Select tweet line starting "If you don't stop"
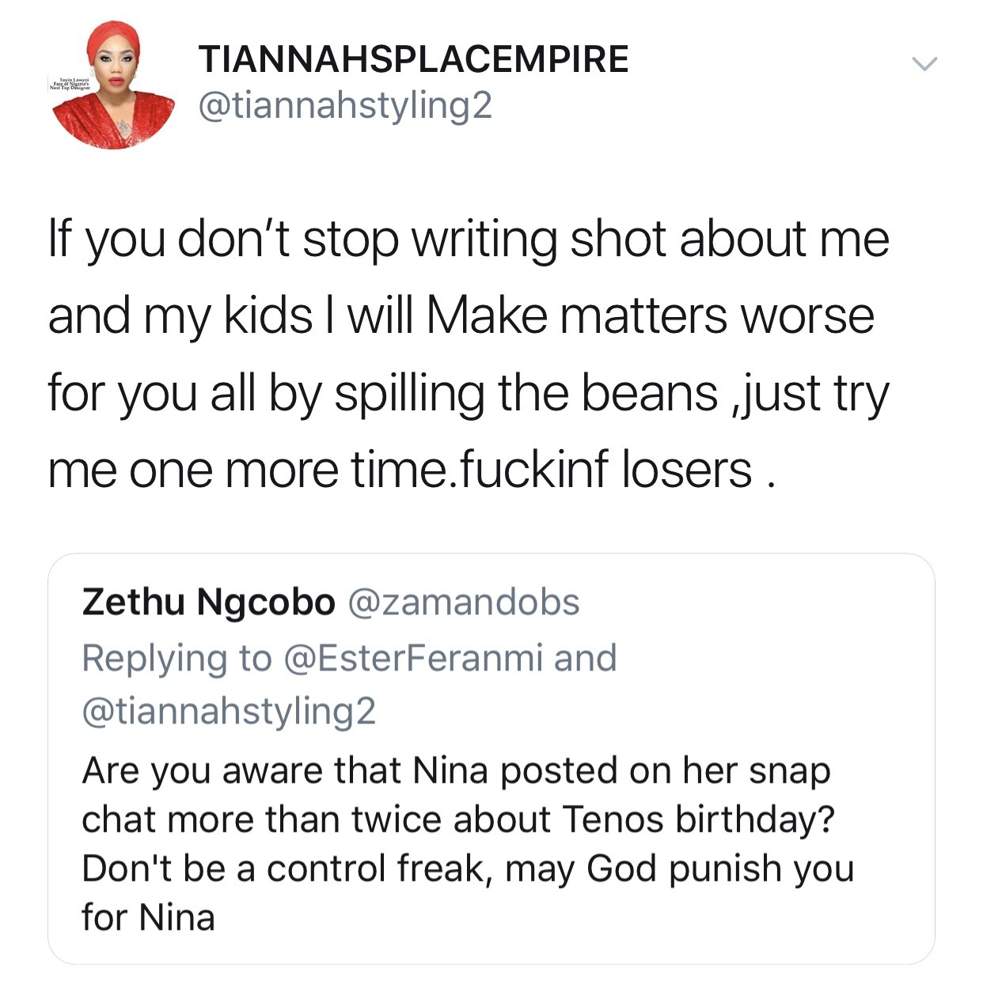This screenshot has width=983, height=1005. (x=469, y=239)
